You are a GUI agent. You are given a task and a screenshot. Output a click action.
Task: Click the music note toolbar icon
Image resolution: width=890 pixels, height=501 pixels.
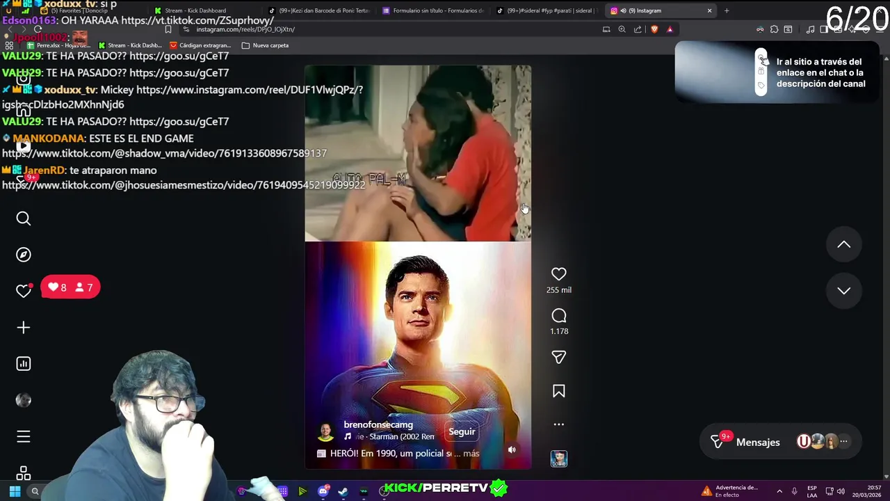(810, 29)
